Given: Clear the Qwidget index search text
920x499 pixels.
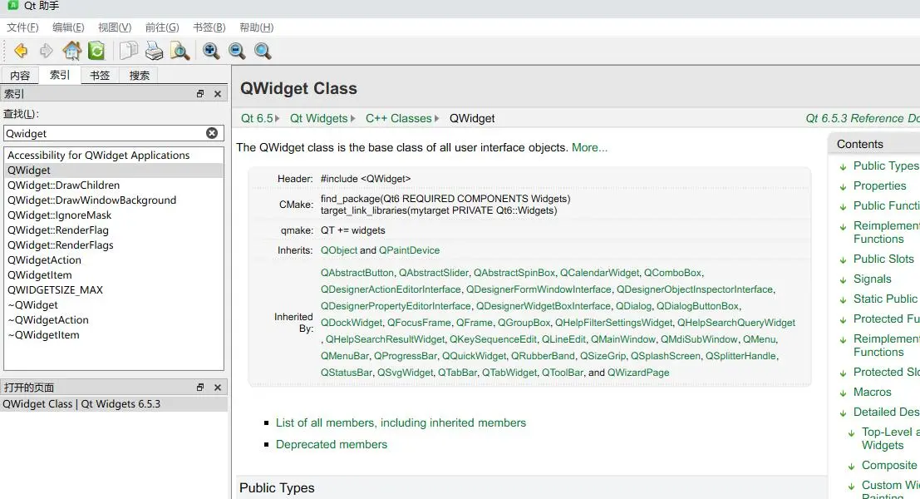Looking at the screenshot, I should click(212, 133).
